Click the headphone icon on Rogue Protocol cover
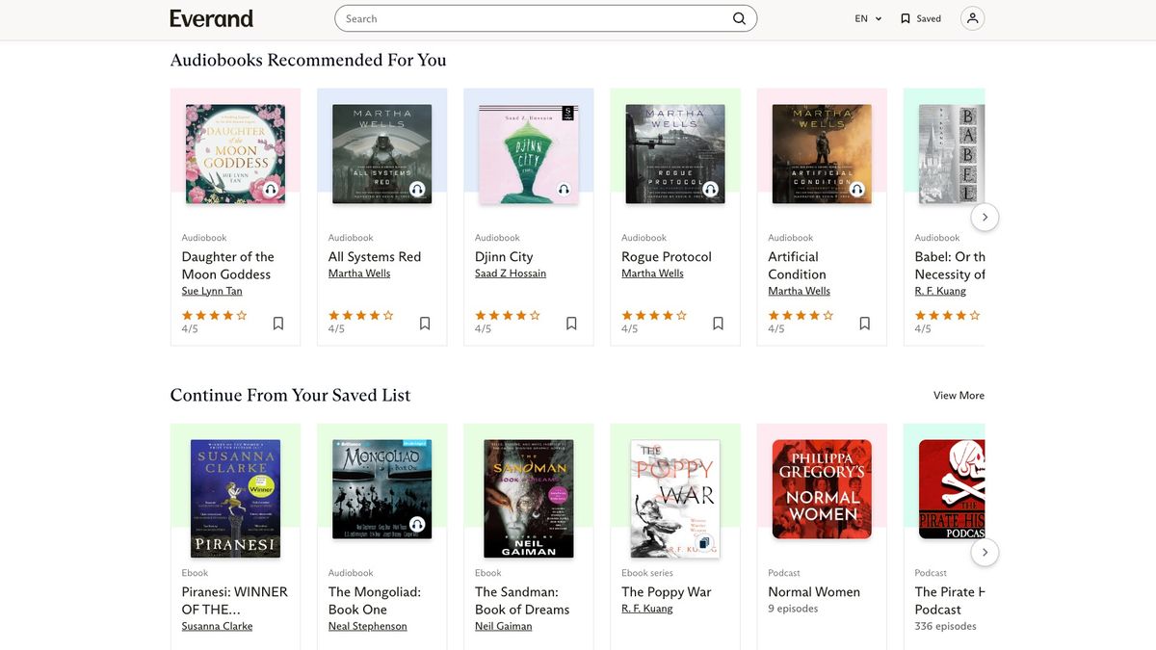 coord(710,190)
